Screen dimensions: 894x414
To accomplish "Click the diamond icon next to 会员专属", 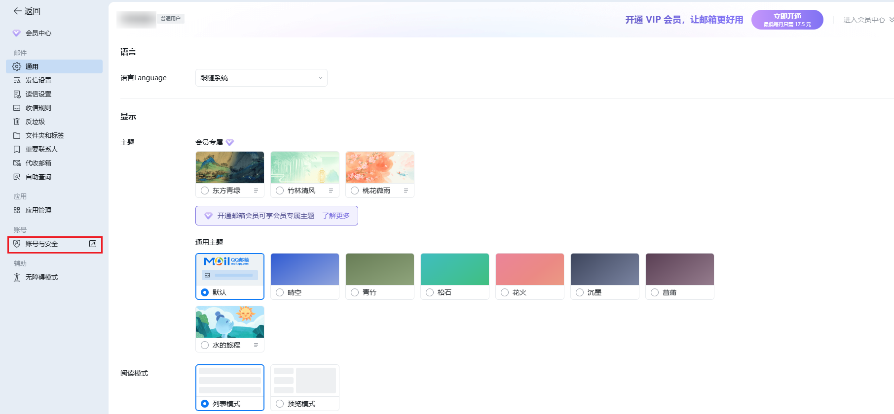I will click(x=230, y=142).
